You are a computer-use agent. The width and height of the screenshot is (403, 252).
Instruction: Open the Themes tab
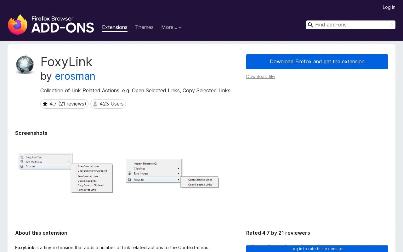click(x=144, y=27)
